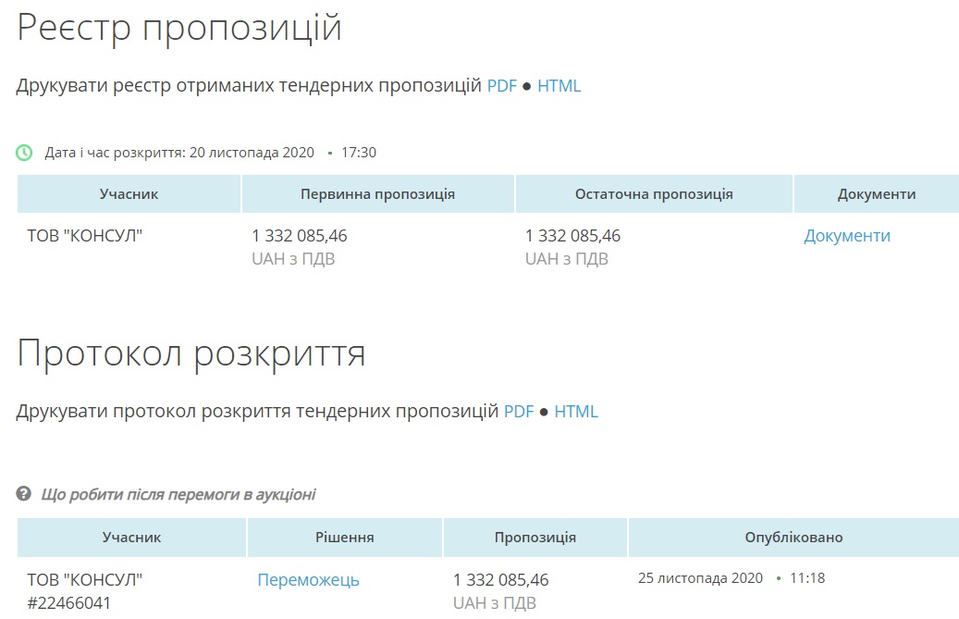The width and height of the screenshot is (959, 619).
Task: Click the green clock icon by disclosure date
Action: pos(24,153)
